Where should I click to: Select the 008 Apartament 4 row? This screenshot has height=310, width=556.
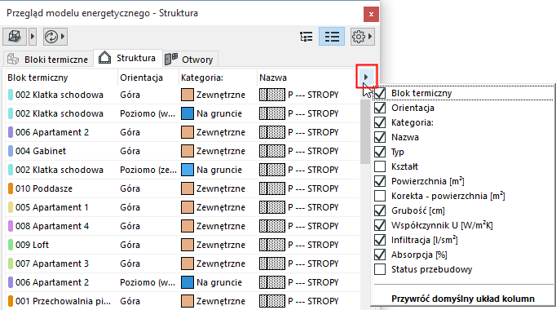click(183, 226)
